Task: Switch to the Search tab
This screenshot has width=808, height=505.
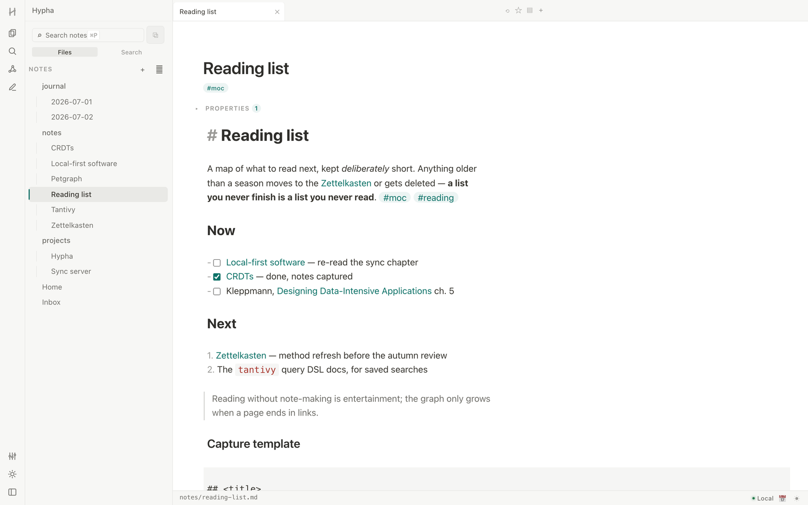Action: [131, 52]
